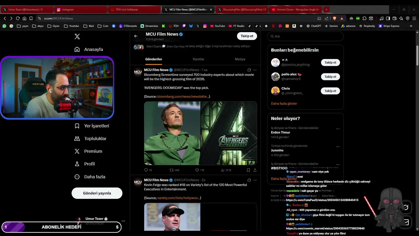The height and width of the screenshot is (236, 419).
Task: Follow poncho_anything account
Action: click(x=330, y=62)
